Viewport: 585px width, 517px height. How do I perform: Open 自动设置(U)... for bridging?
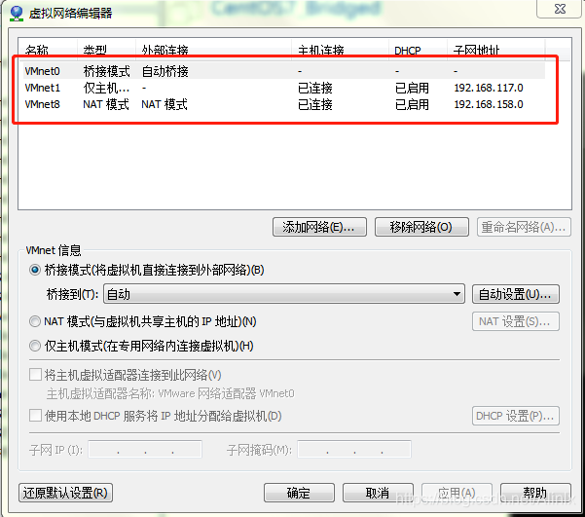516,294
